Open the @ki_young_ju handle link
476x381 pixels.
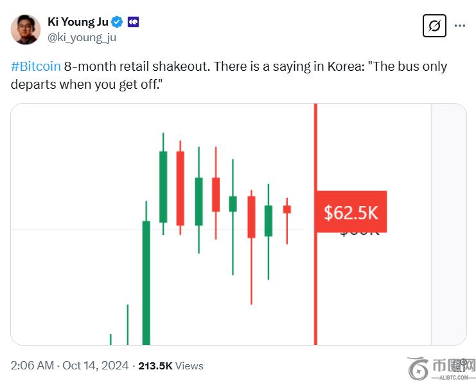[x=82, y=37]
